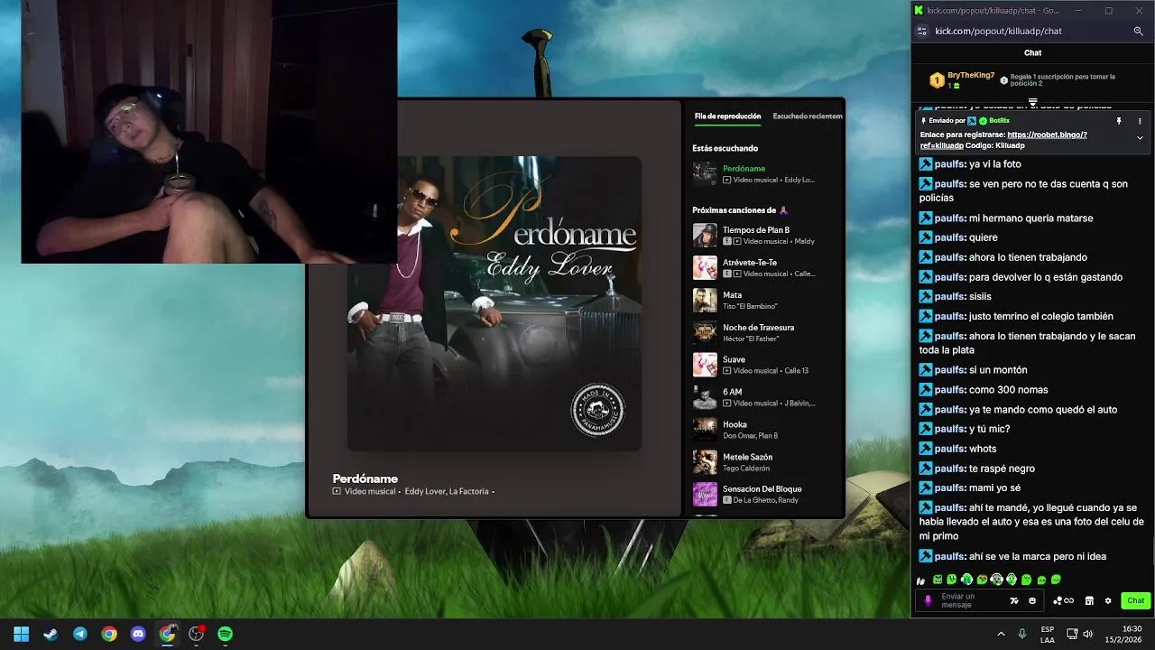Select Tiempos de Plan B in queue

767,236
